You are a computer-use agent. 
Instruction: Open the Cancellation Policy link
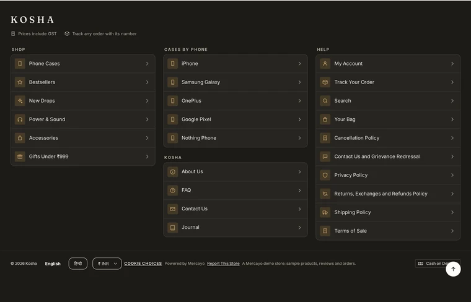coord(388,138)
